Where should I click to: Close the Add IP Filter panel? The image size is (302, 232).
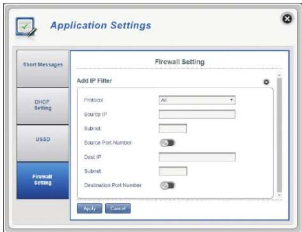266,82
